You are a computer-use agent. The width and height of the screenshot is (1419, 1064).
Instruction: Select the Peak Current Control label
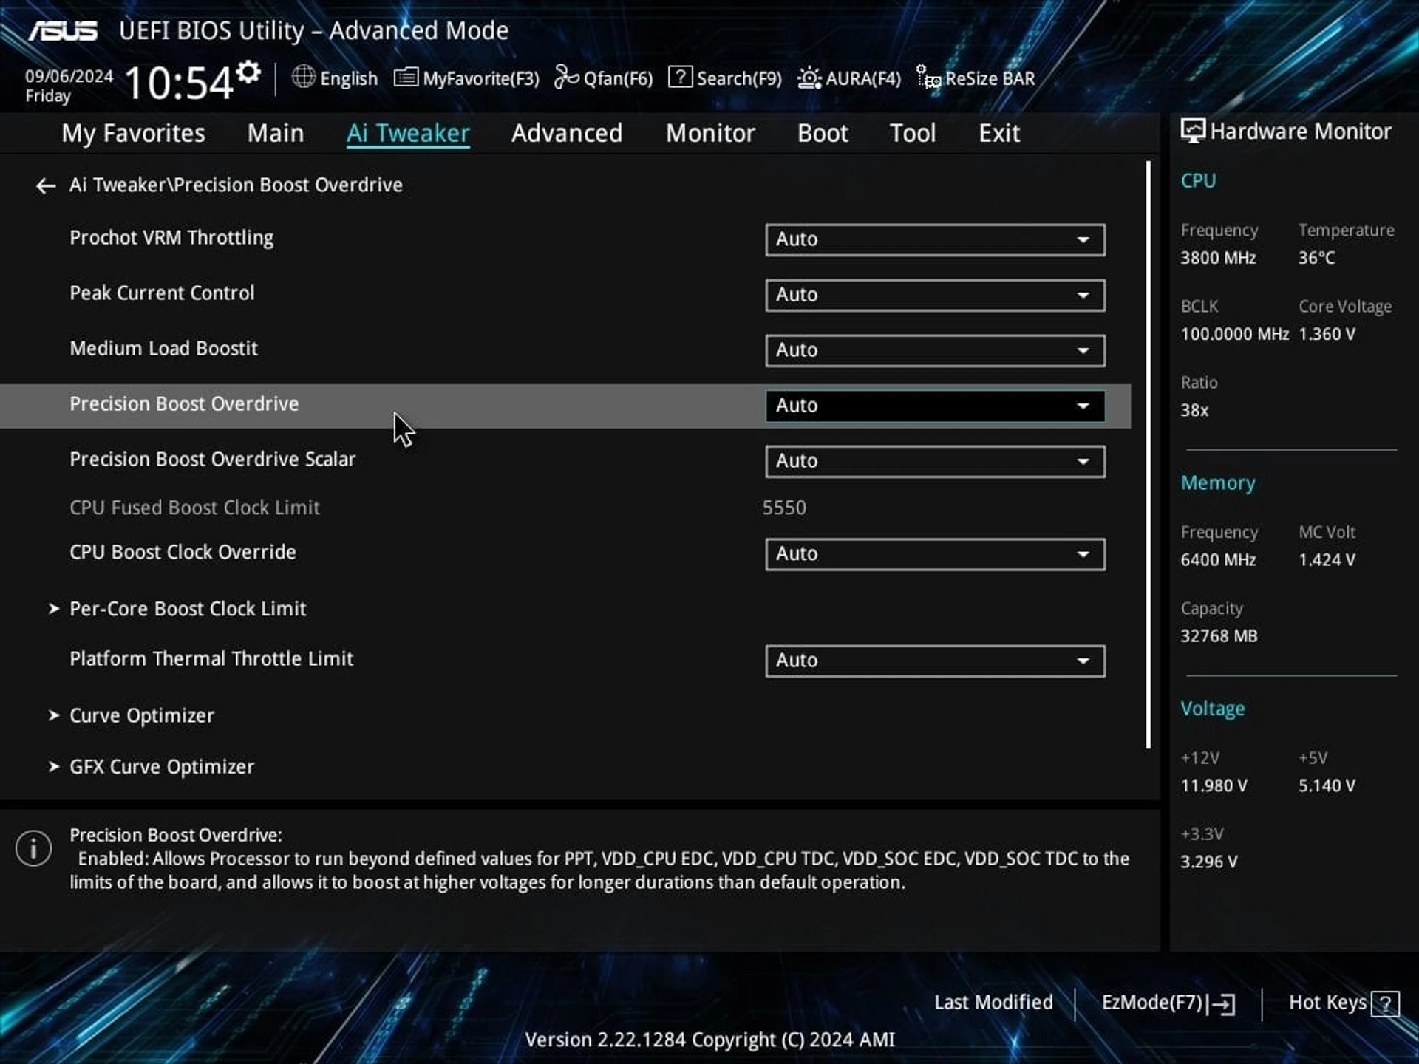(x=162, y=293)
